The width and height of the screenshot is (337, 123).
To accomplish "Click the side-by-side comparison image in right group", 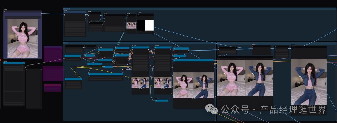I will tap(245, 78).
